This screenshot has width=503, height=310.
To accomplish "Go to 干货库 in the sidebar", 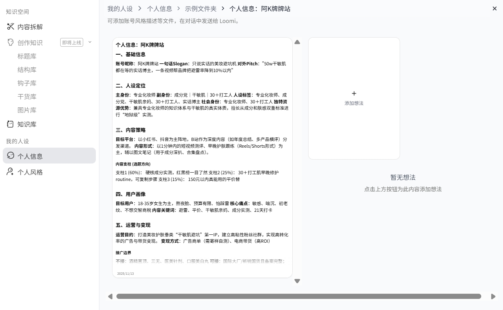I will (27, 97).
